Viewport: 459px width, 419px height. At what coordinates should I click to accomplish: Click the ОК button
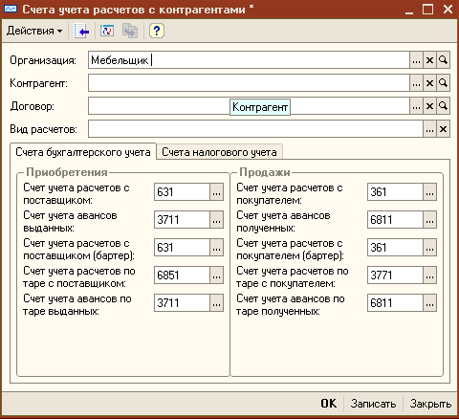(329, 404)
